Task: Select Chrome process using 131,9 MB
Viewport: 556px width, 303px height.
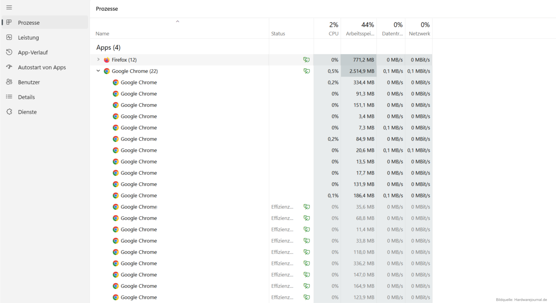Action: tap(261, 184)
